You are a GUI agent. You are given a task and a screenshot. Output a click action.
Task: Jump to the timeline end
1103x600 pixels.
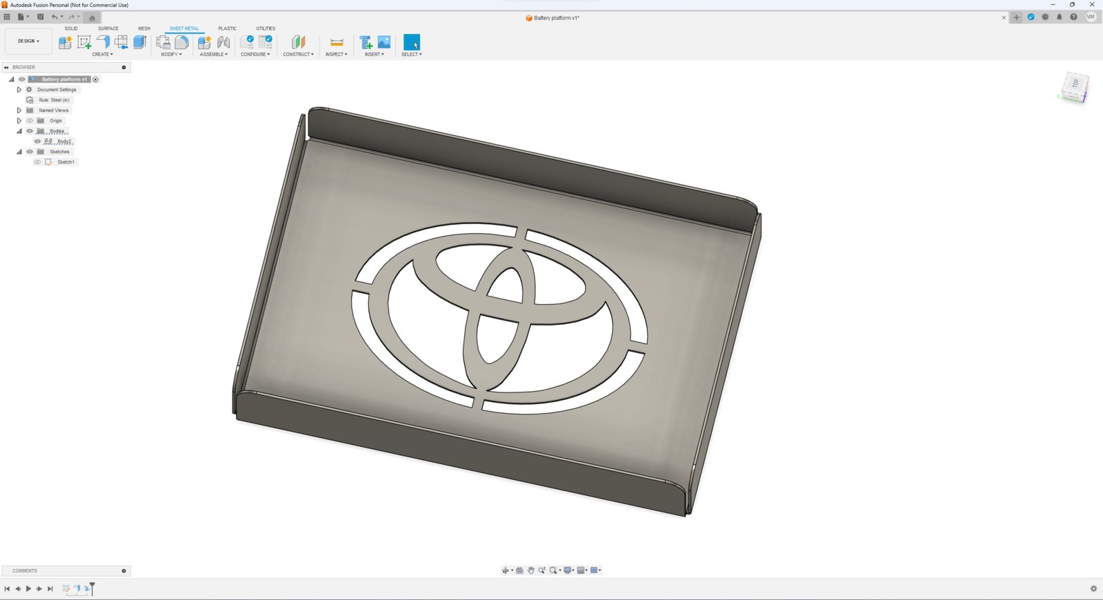coord(50,588)
